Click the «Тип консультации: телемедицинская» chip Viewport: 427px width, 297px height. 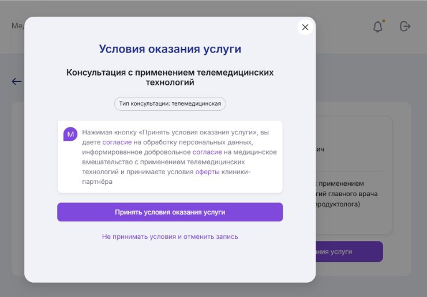pyautogui.click(x=170, y=104)
